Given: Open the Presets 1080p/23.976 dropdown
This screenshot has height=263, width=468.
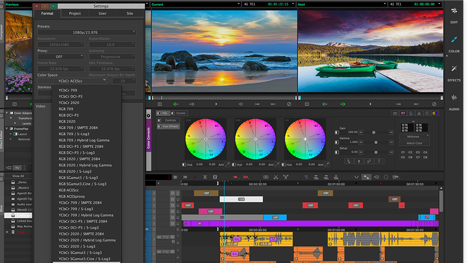Looking at the screenshot, I should (86, 32).
